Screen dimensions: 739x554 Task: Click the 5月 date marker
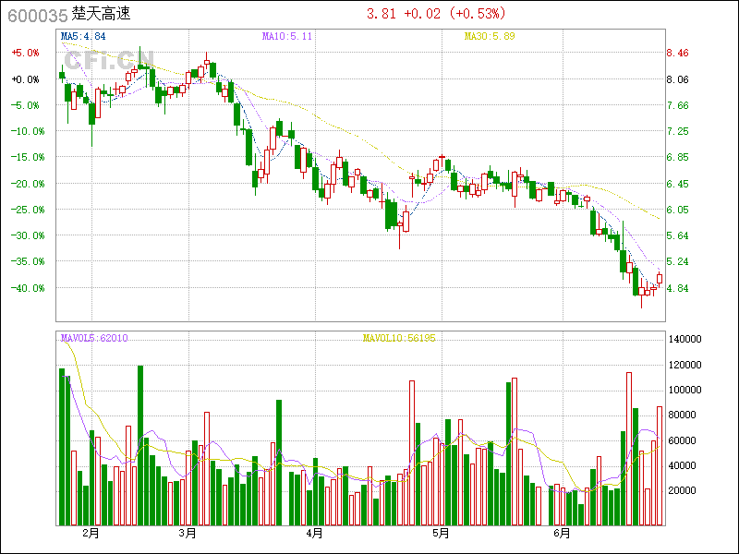tap(441, 533)
